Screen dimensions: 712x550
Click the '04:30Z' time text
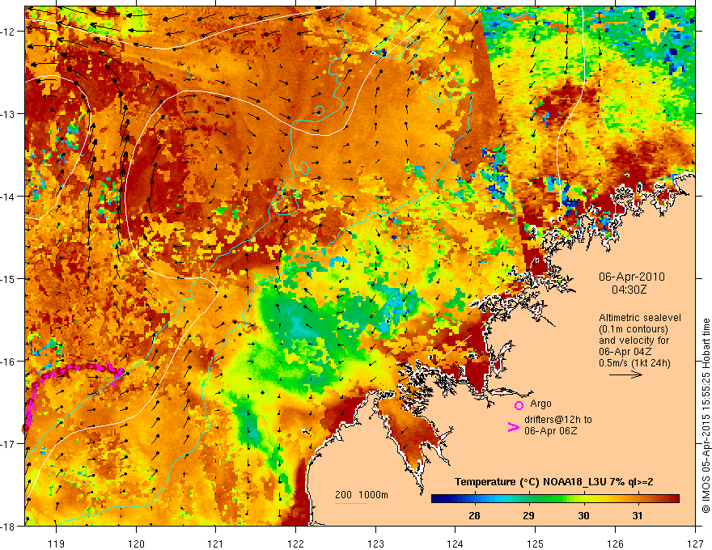coord(629,290)
